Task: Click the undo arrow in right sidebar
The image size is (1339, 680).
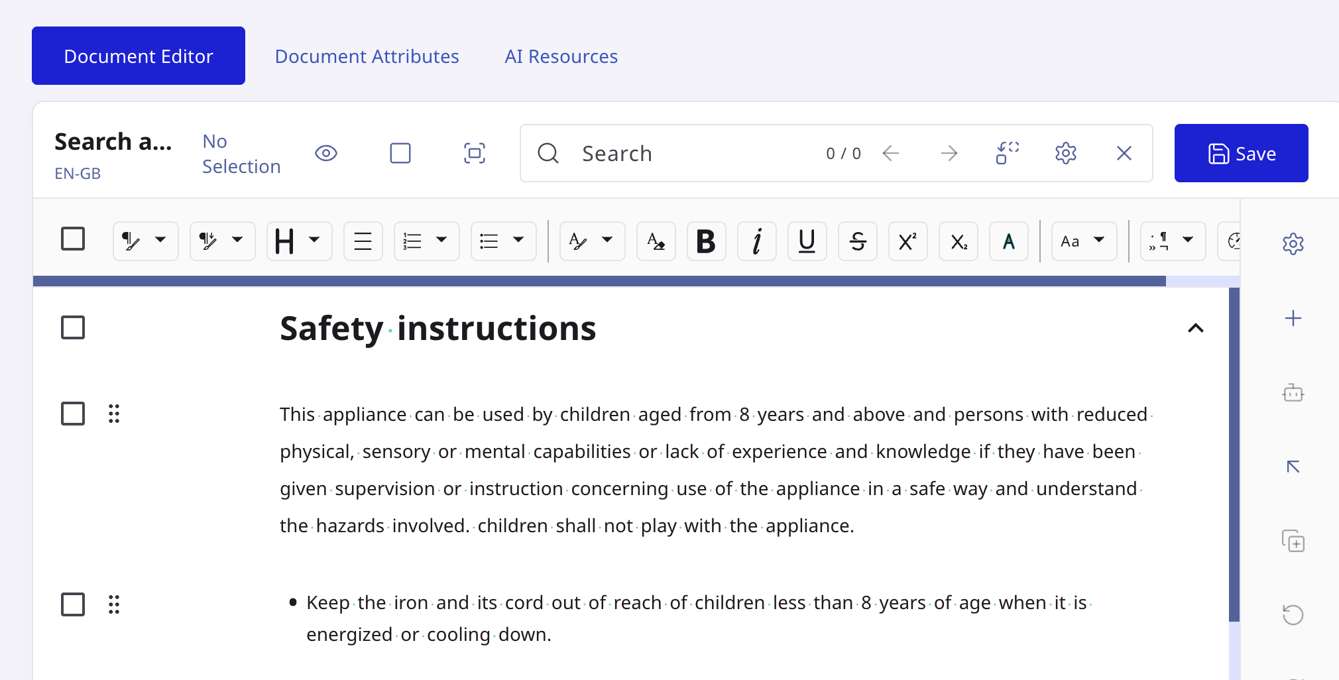Action: pyautogui.click(x=1293, y=615)
